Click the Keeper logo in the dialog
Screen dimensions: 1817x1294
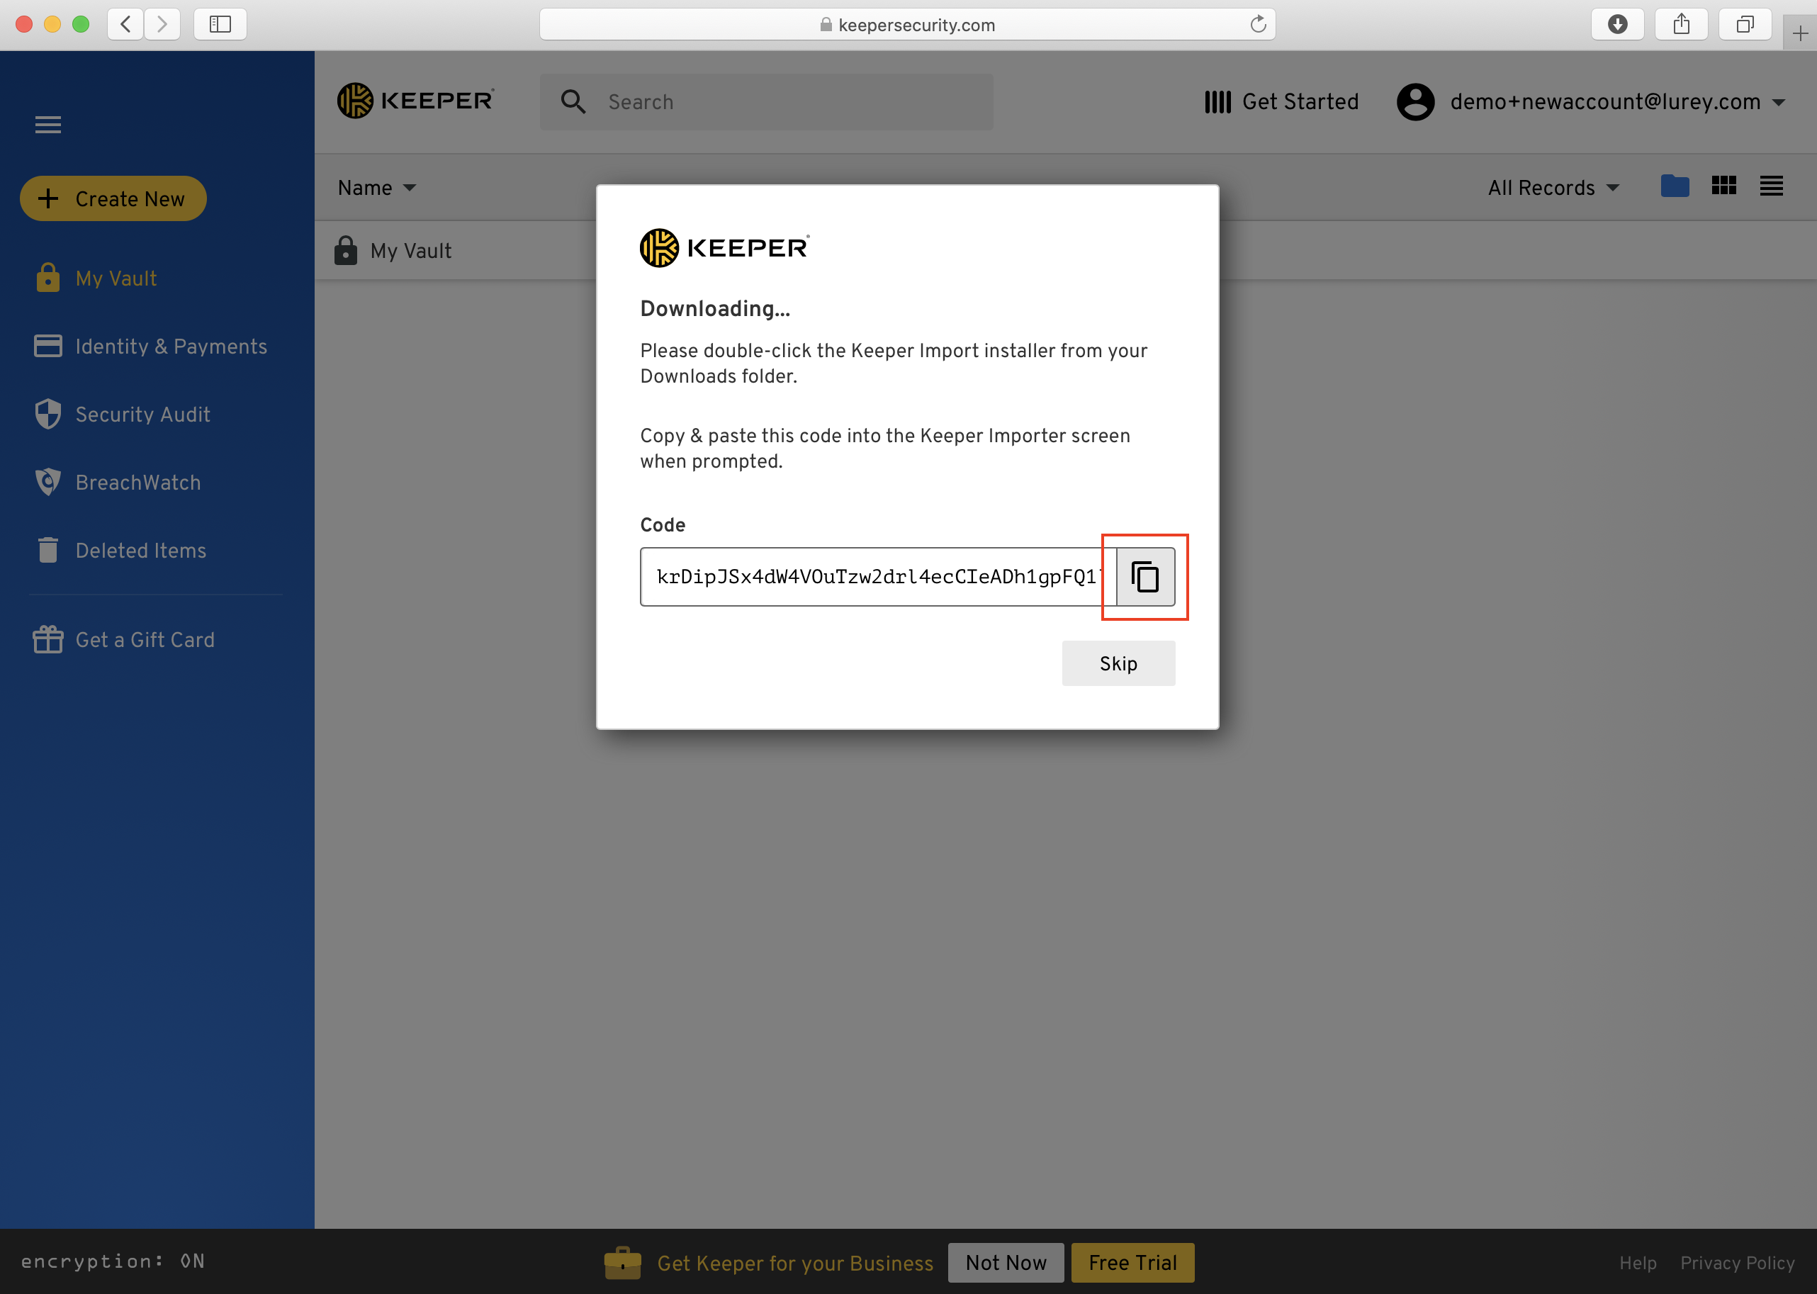pos(725,248)
